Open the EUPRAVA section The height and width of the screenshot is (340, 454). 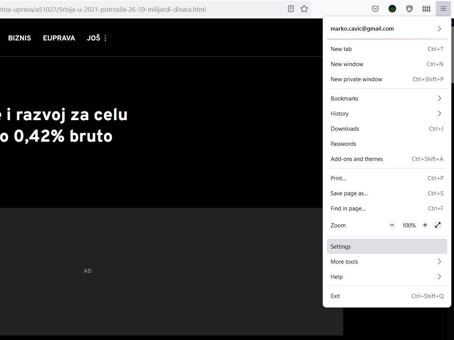(59, 38)
